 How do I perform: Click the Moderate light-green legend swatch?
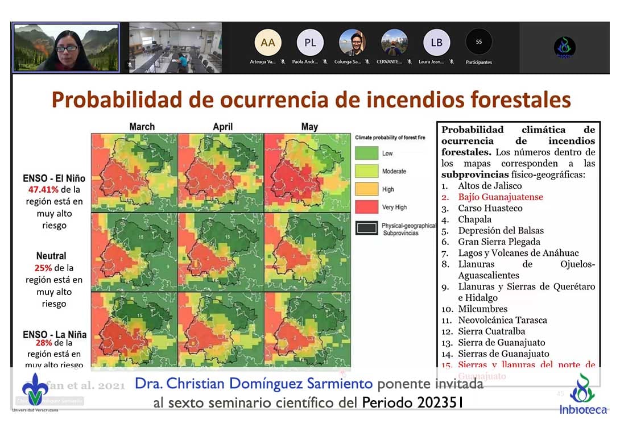(x=366, y=171)
